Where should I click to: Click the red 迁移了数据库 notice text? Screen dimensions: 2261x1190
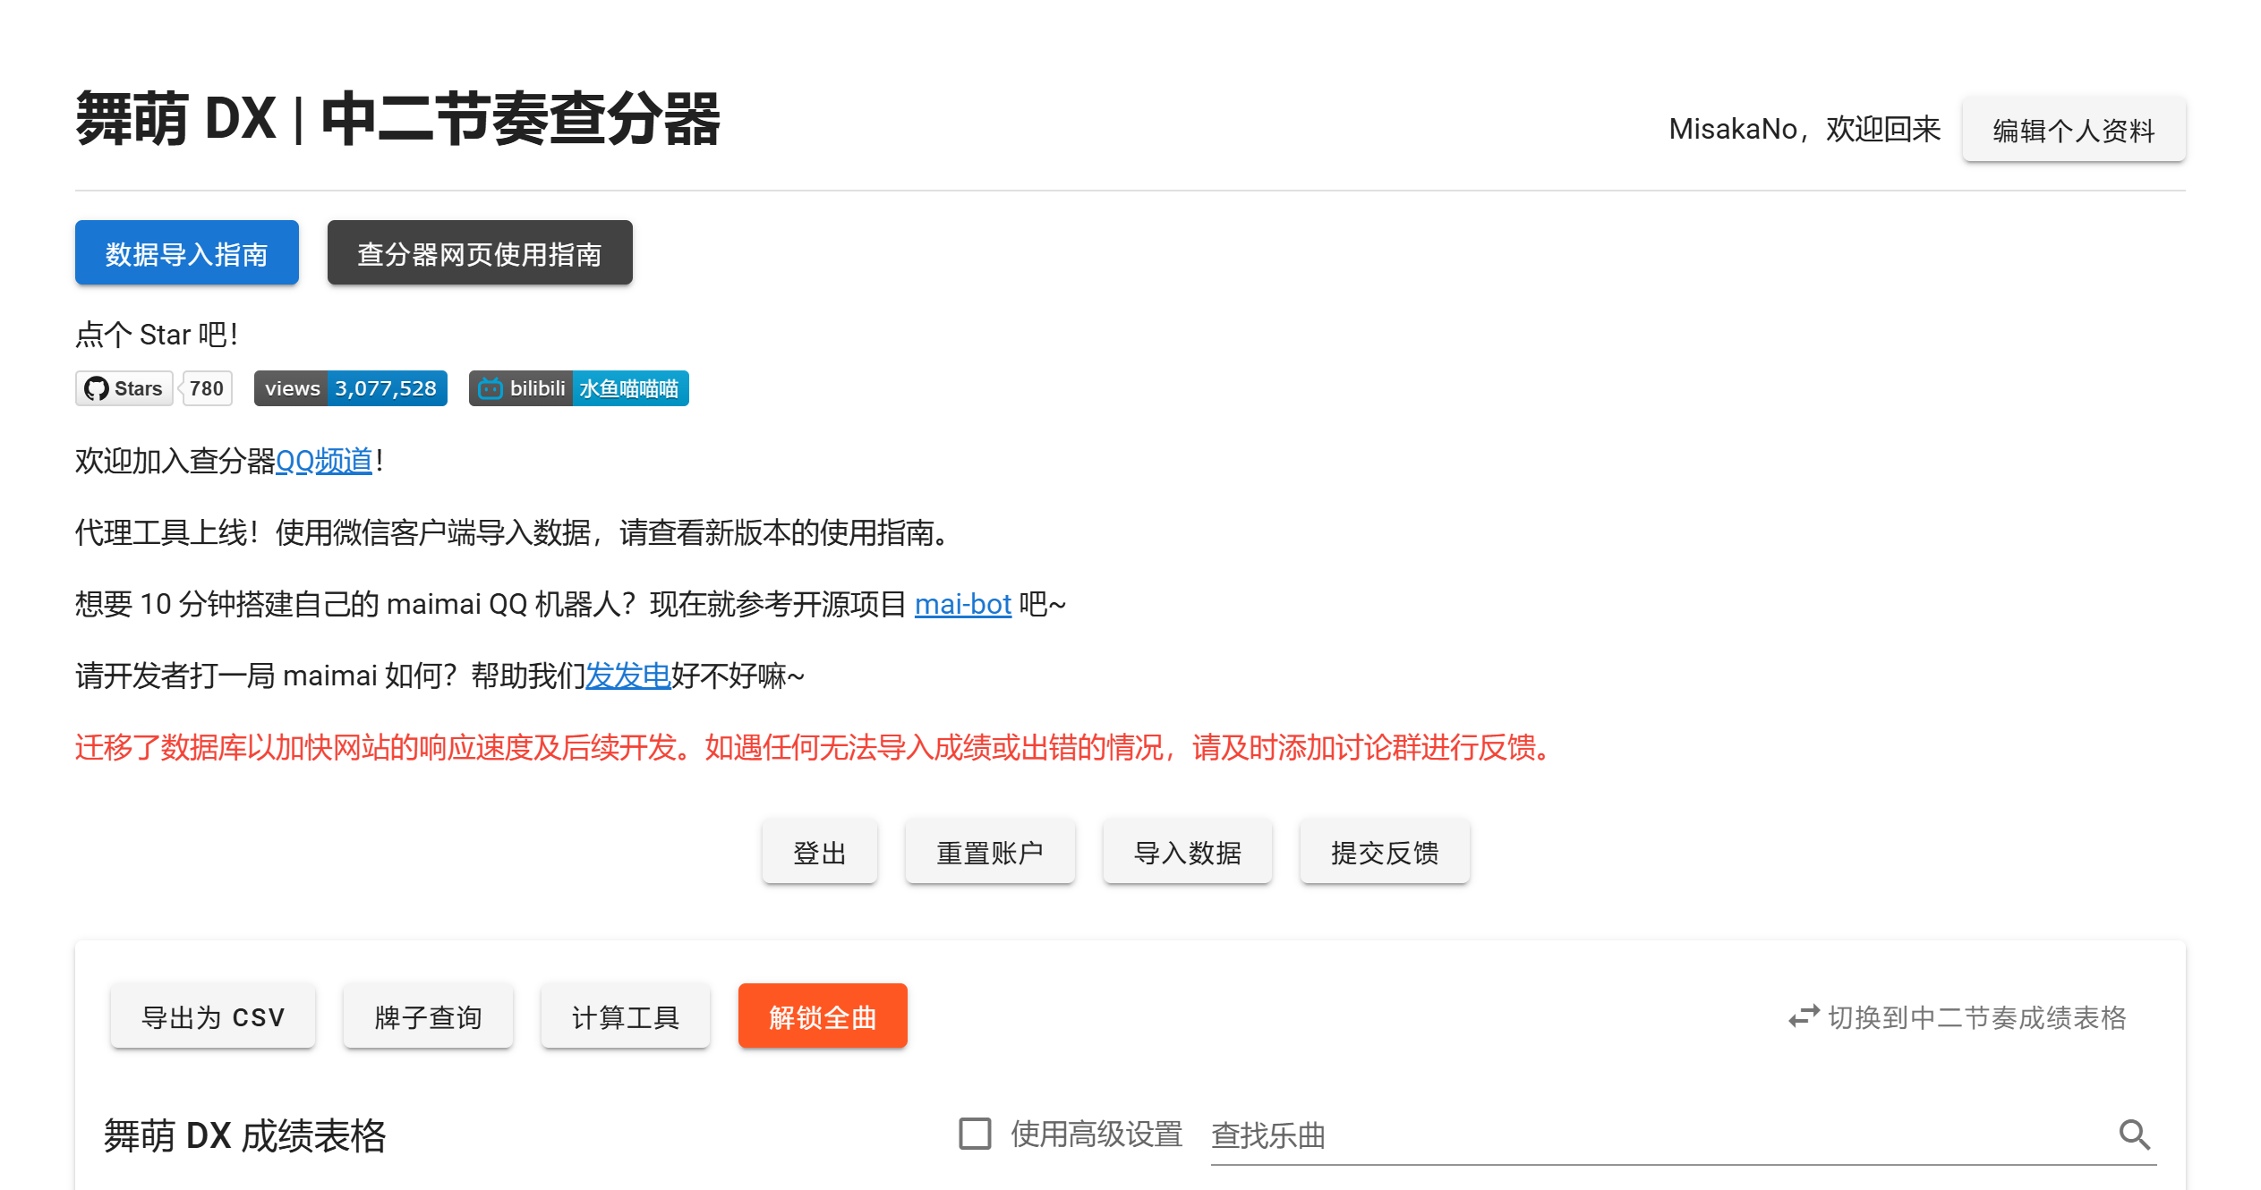click(815, 747)
